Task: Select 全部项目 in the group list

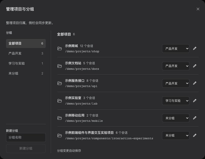Action: pyautogui.click(x=26, y=43)
